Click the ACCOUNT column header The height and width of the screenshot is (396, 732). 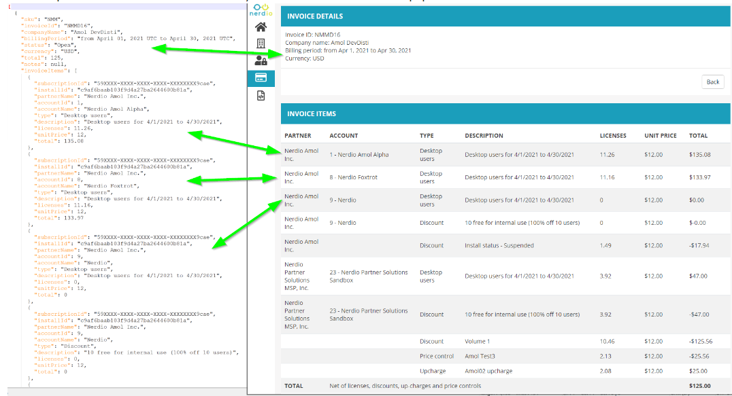344,136
